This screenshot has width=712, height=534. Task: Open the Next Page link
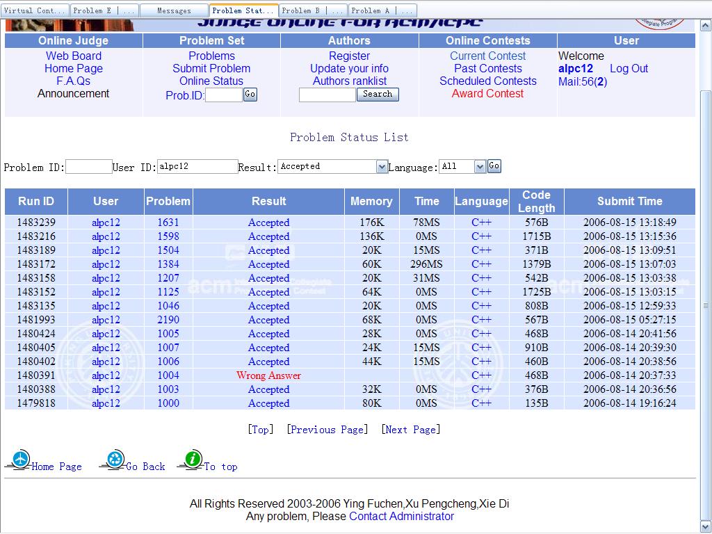point(410,430)
